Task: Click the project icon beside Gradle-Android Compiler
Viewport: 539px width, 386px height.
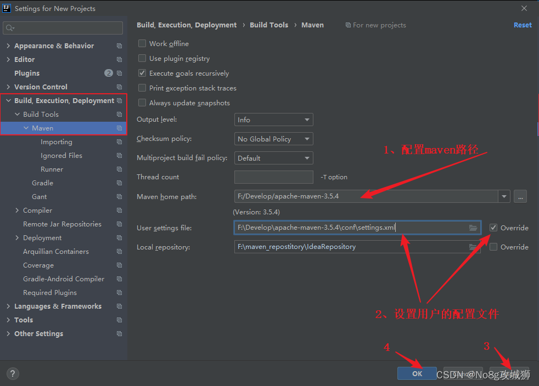Action: point(119,279)
